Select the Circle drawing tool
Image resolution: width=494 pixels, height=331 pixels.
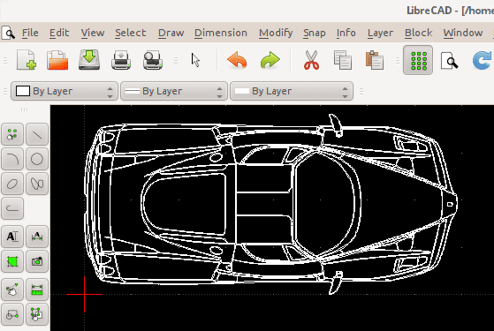[37, 159]
